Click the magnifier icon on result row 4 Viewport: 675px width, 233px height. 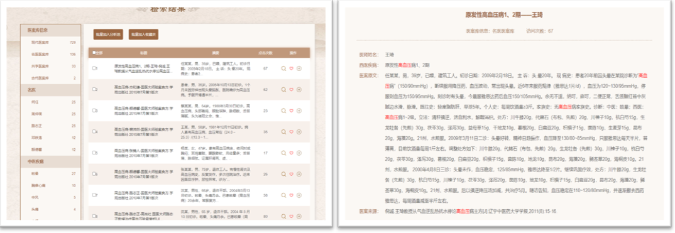point(283,131)
